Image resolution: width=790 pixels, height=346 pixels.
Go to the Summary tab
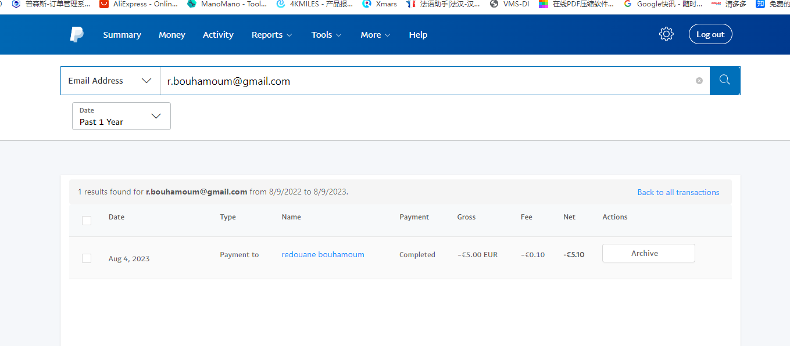tap(122, 35)
